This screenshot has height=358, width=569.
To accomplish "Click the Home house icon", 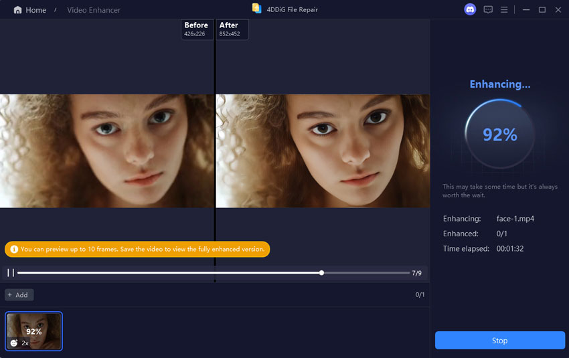I will tap(17, 11).
